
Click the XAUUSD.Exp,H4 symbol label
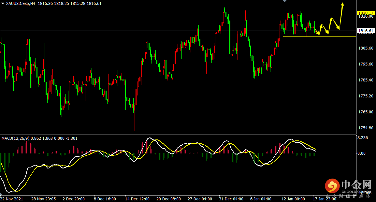pyautogui.click(x=21, y=4)
